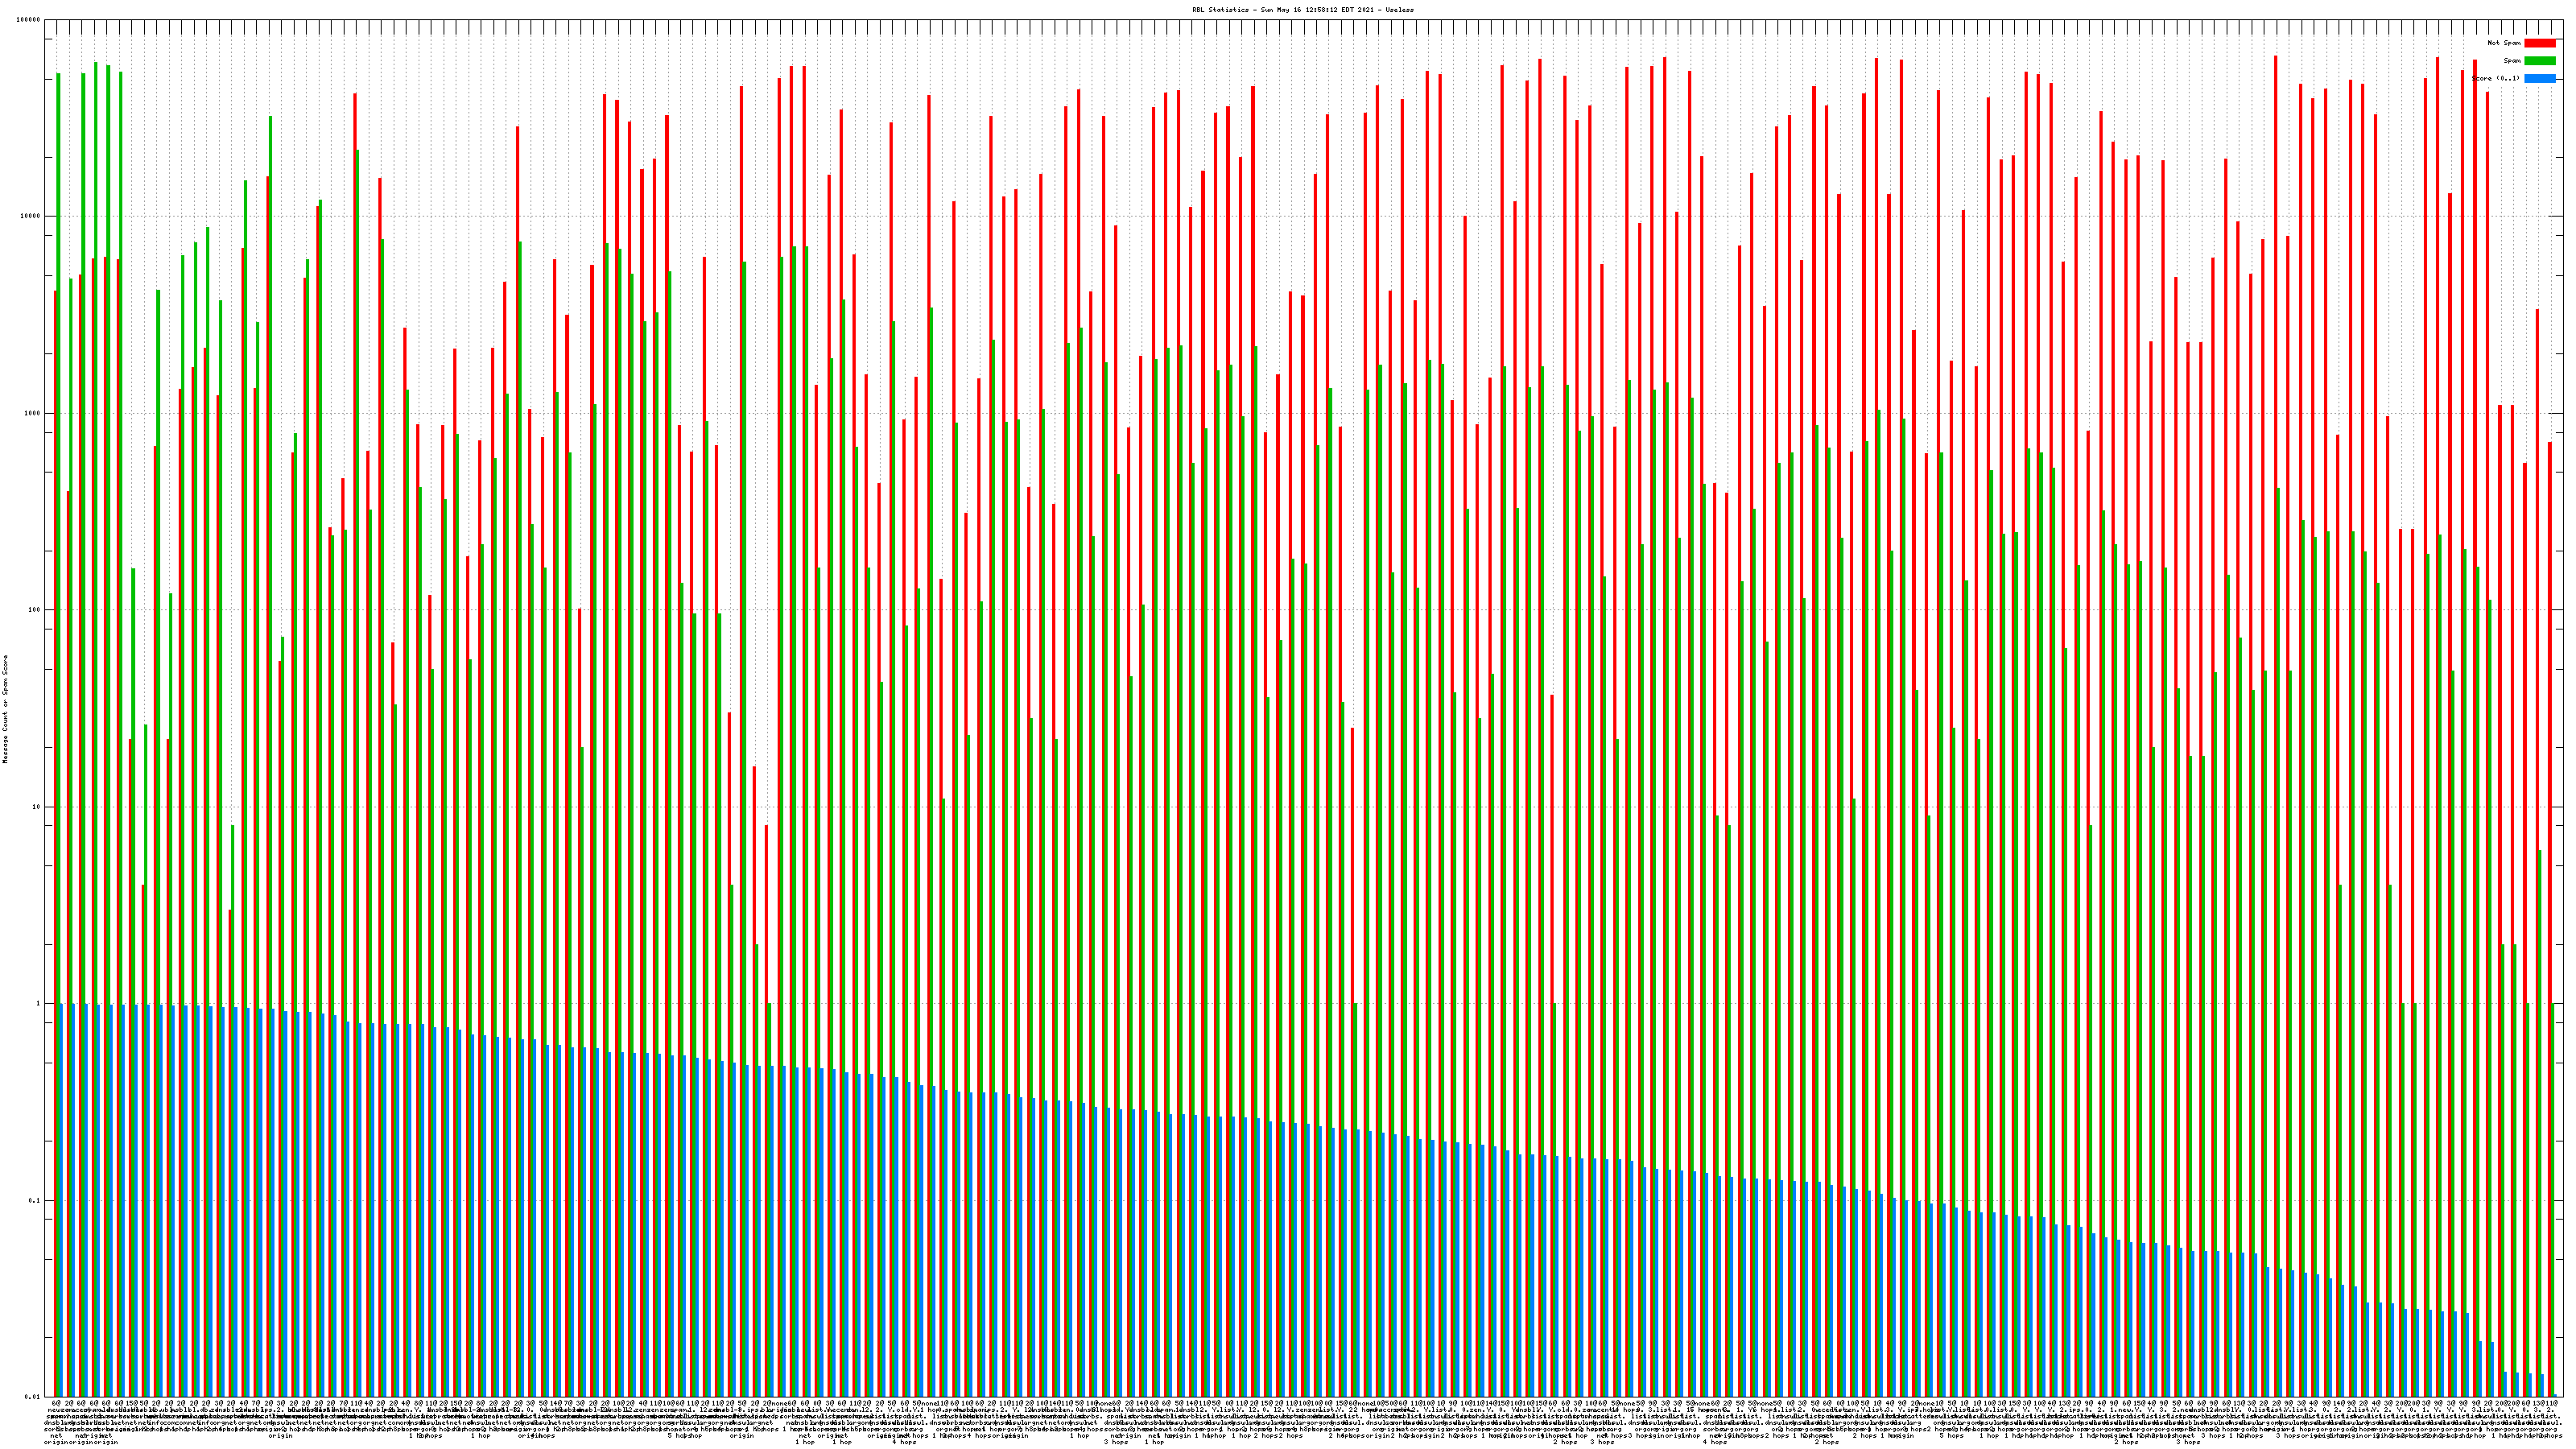Click the 100000 y-axis tick label
Viewport: 2576px width, 1449px height.
[29, 20]
